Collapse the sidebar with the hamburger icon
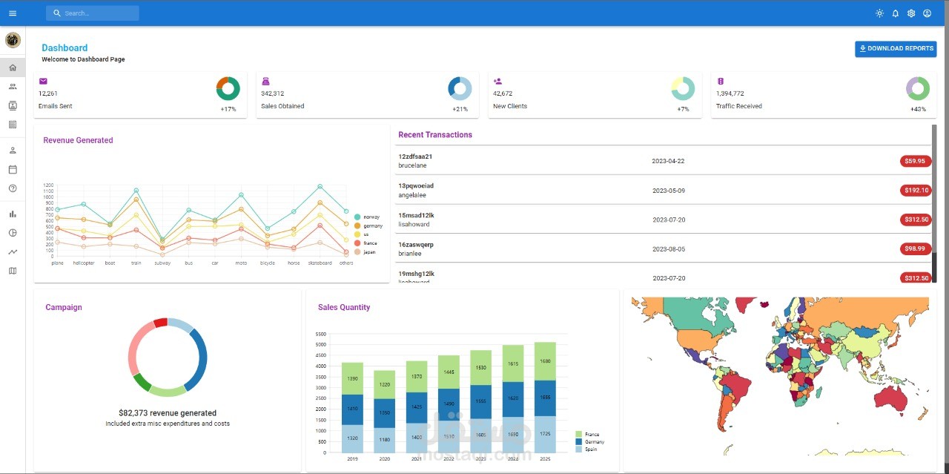949x474 pixels. click(12, 13)
